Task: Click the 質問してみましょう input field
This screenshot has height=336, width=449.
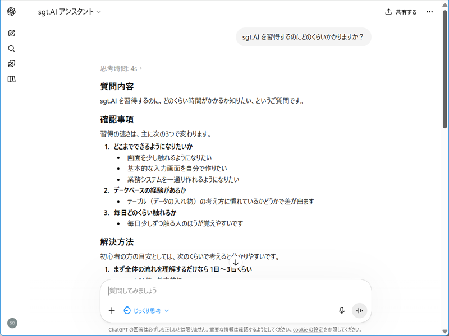Action: tap(236, 291)
